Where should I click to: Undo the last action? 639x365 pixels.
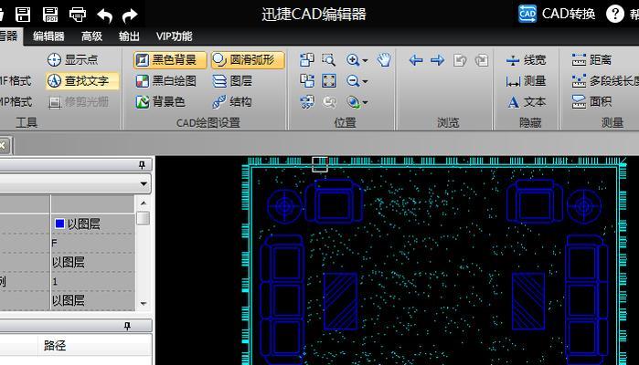(105, 16)
